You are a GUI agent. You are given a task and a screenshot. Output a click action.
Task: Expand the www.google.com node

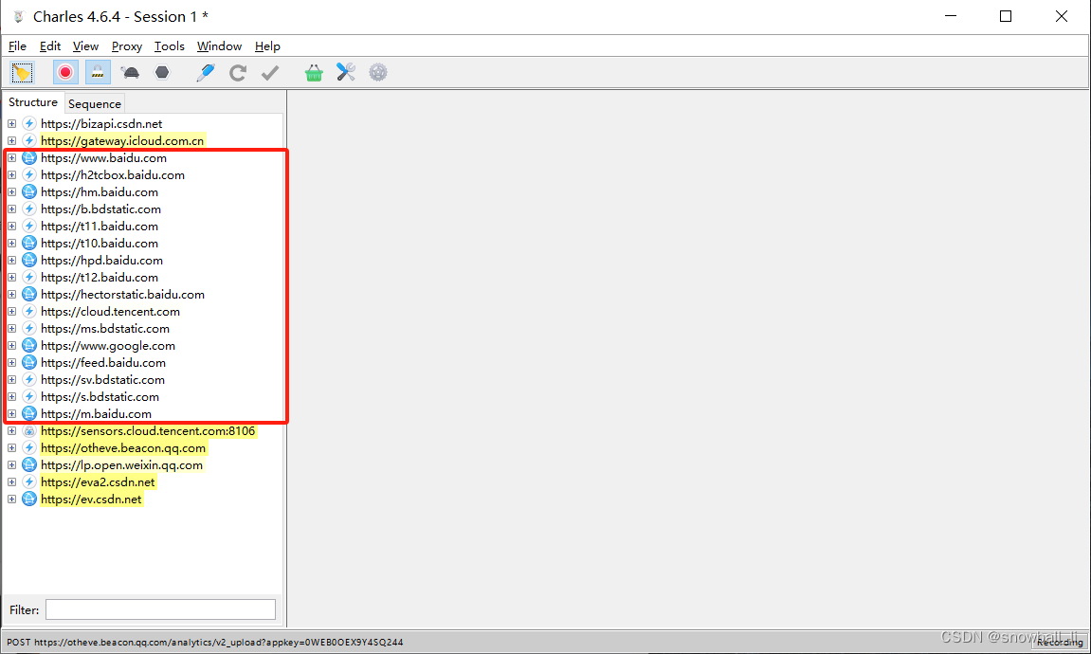(11, 345)
